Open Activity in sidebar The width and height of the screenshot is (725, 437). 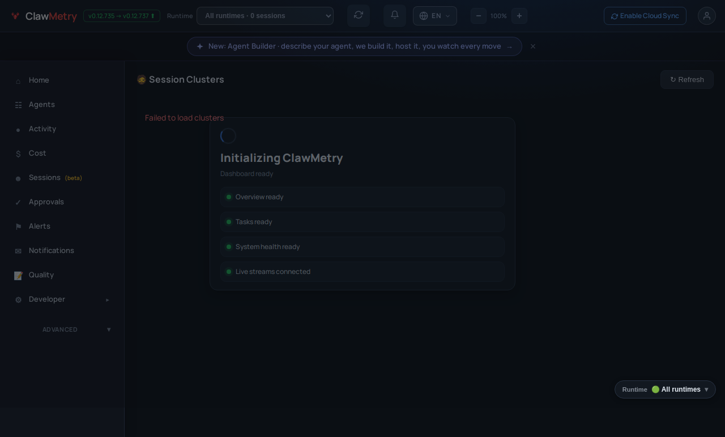tap(62, 129)
